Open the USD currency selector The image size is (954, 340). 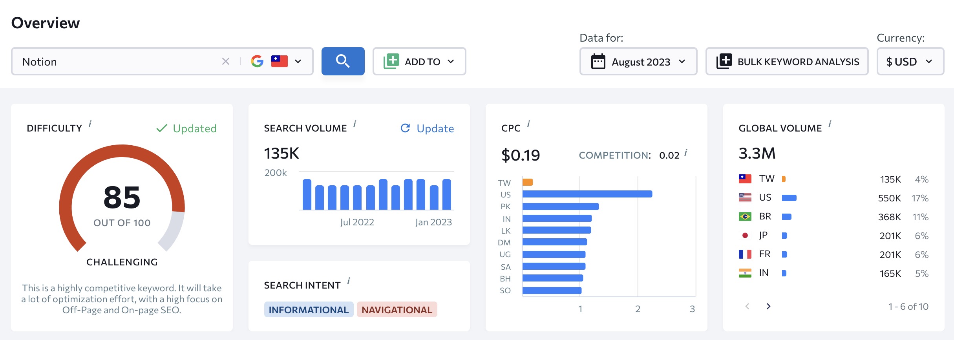point(910,61)
